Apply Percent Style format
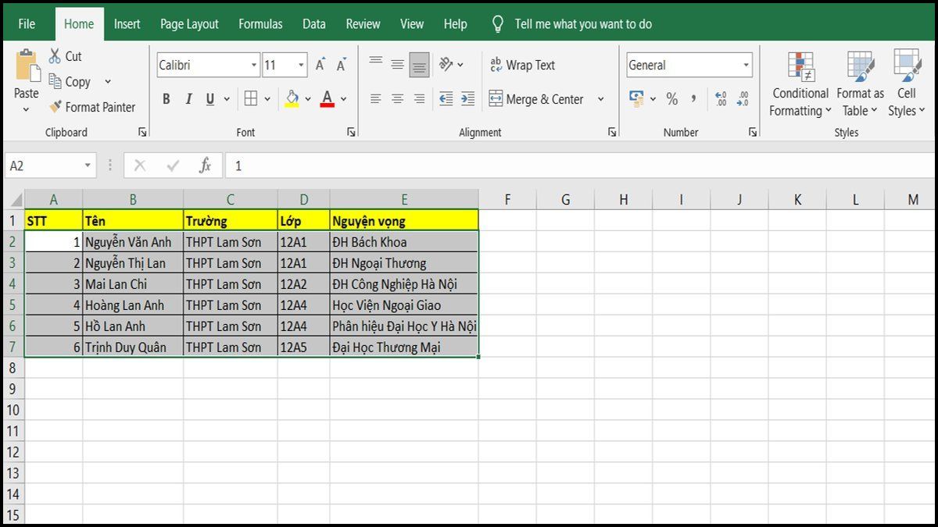This screenshot has width=938, height=527. 672,99
